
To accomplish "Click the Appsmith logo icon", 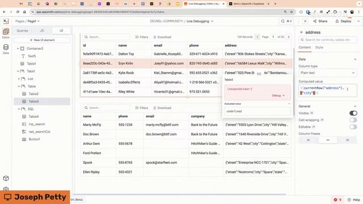I will click(x=6, y=22).
